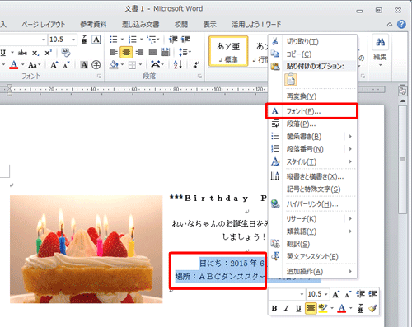Open mini toolbar font size dropdown
This screenshot has height=327, width=412.
(326, 294)
